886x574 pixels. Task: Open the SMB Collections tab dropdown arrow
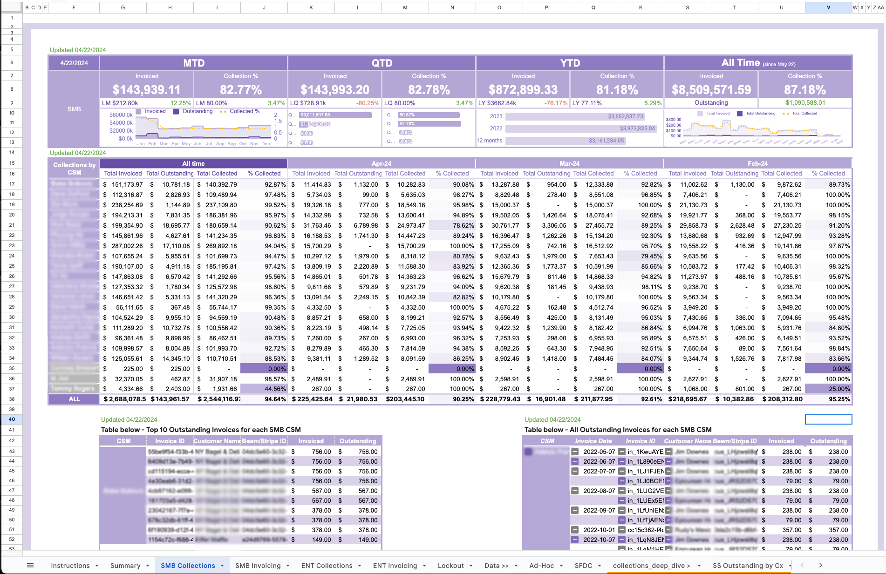click(222, 566)
